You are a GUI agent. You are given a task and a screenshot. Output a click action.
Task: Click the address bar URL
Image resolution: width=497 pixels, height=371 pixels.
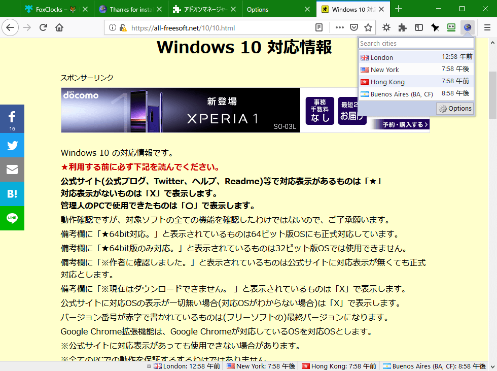(183, 28)
